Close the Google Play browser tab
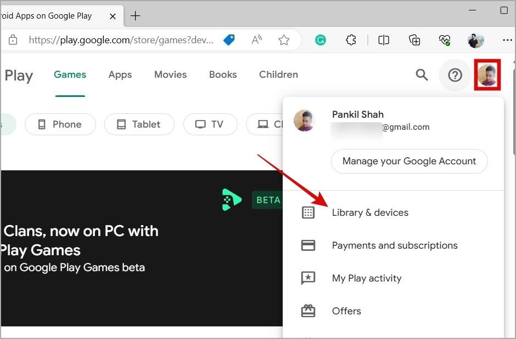Viewport: 516px width, 339px height. pos(113,16)
